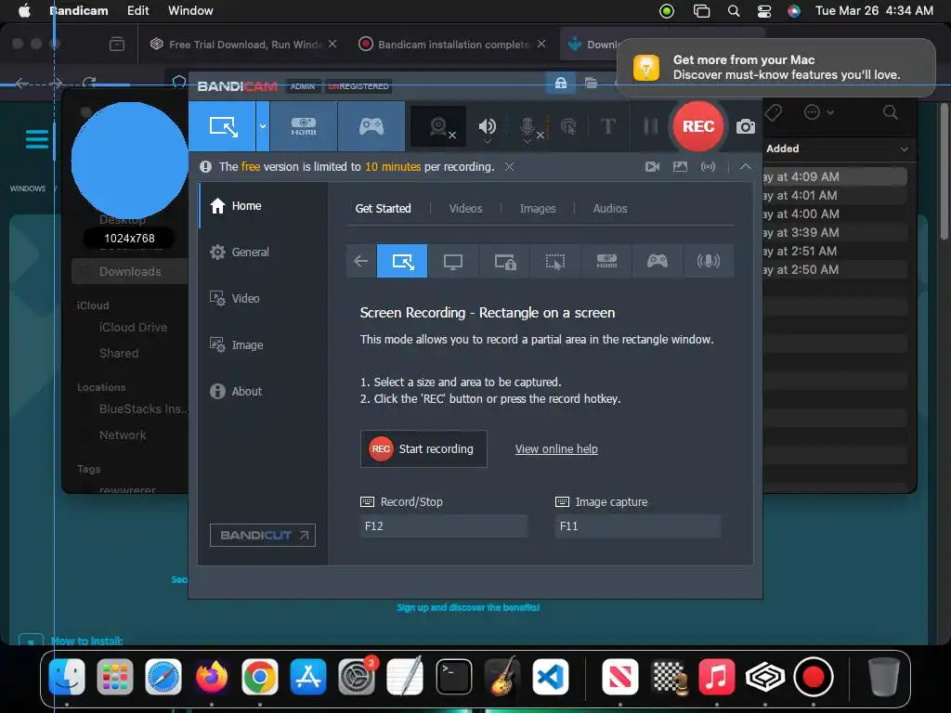Image resolution: width=951 pixels, height=713 pixels.
Task: Switch to the Images tab
Action: (x=538, y=209)
